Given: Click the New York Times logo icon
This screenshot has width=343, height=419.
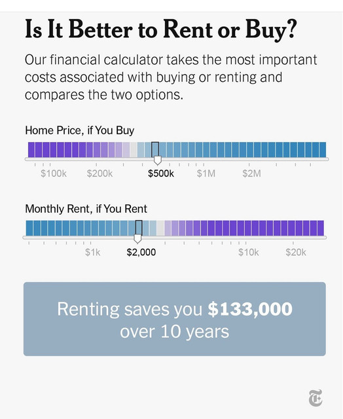Looking at the screenshot, I should tap(316, 397).
